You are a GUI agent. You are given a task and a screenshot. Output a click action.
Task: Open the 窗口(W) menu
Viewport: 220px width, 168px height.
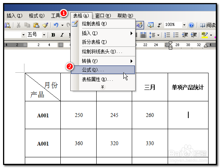(x=103, y=16)
